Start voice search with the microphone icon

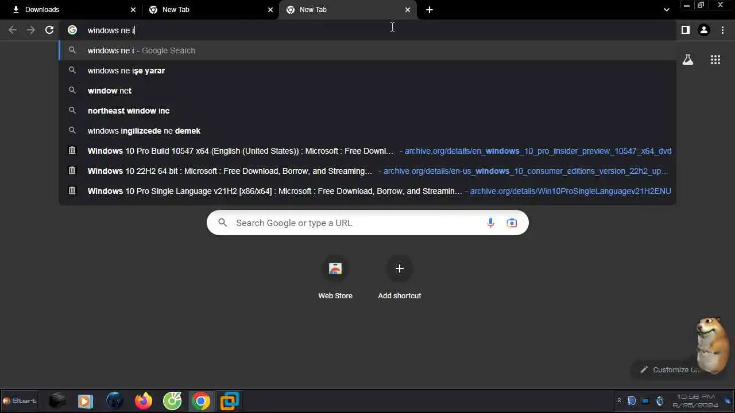pos(490,223)
